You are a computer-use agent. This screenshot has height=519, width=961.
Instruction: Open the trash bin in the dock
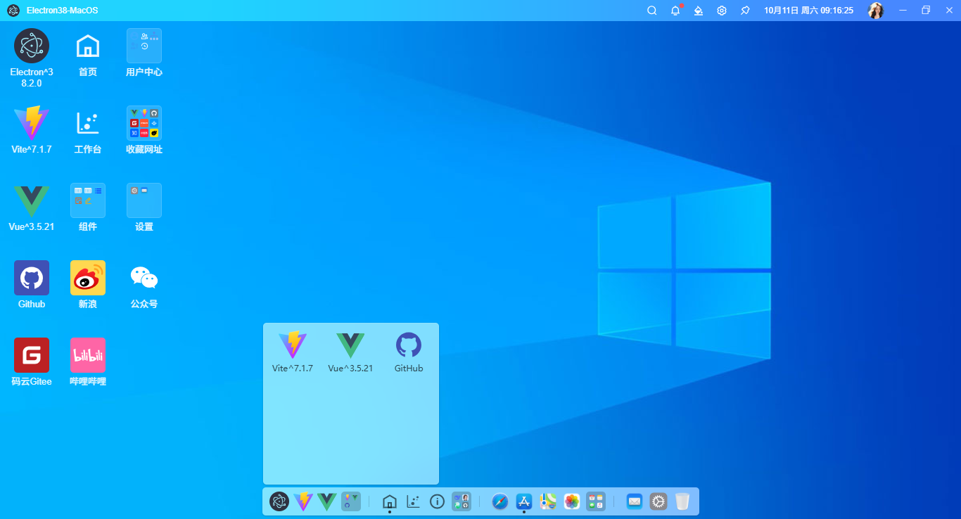(682, 501)
